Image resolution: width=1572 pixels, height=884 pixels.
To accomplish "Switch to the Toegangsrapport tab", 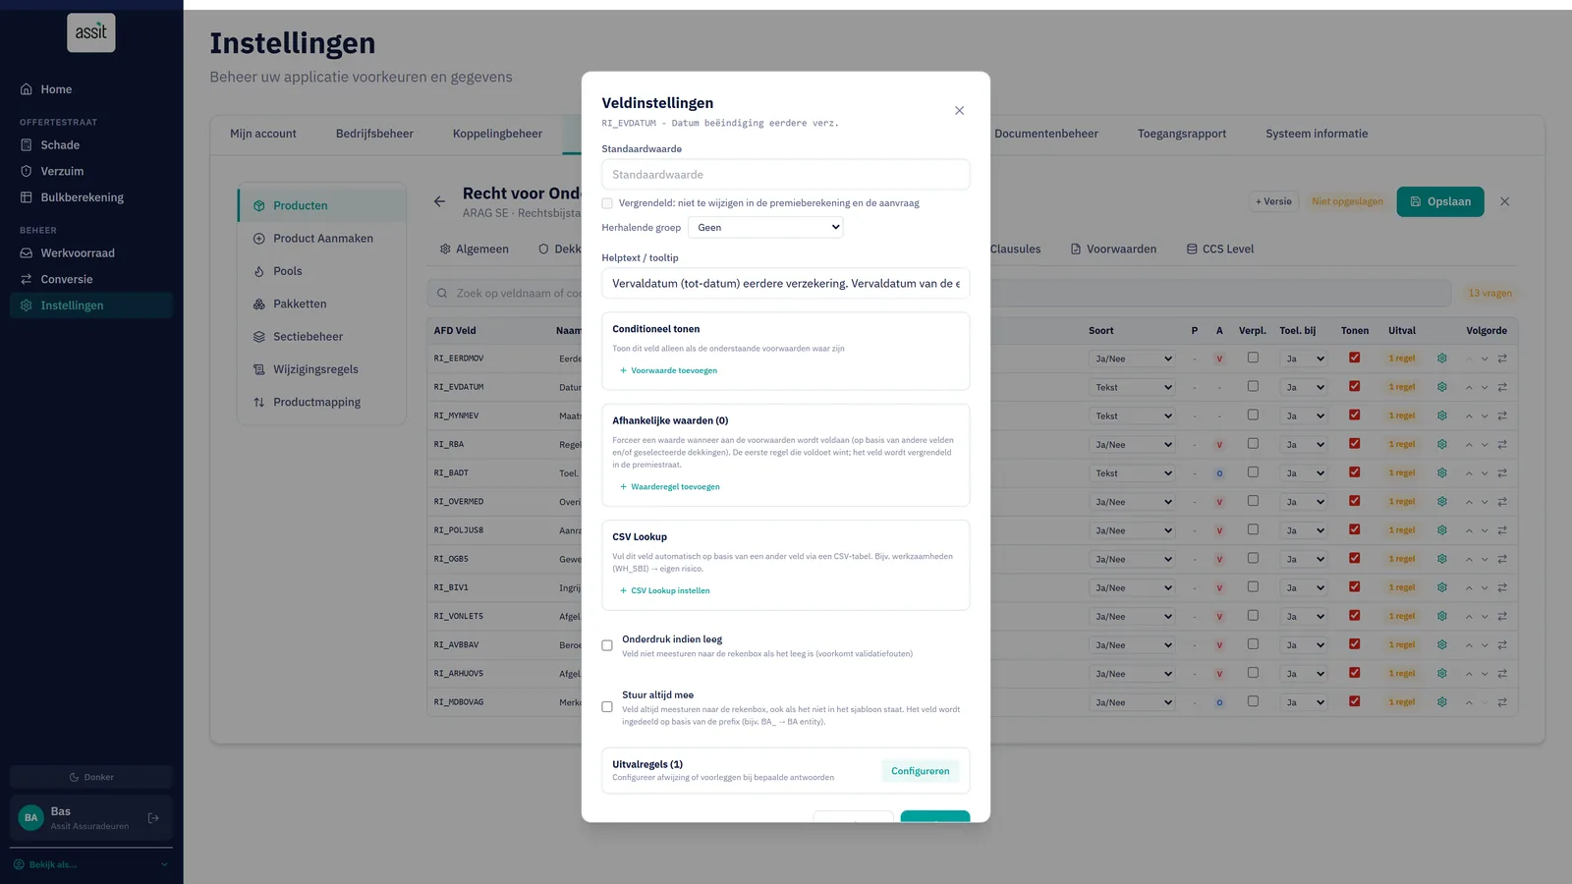I will point(1181,134).
